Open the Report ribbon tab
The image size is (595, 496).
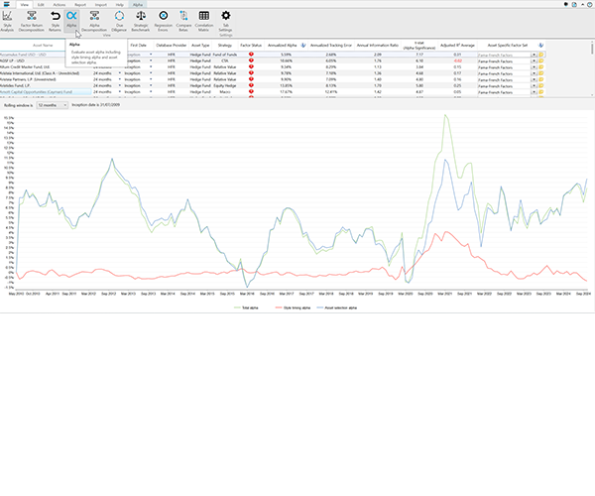tap(80, 5)
